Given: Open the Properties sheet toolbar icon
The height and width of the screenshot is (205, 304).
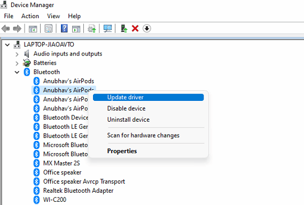Looking at the screenshot, I should [49, 29].
